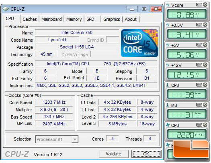211x163 pixels.
Task: Open settings icon of +5V gadget
Action: tap(199, 45)
